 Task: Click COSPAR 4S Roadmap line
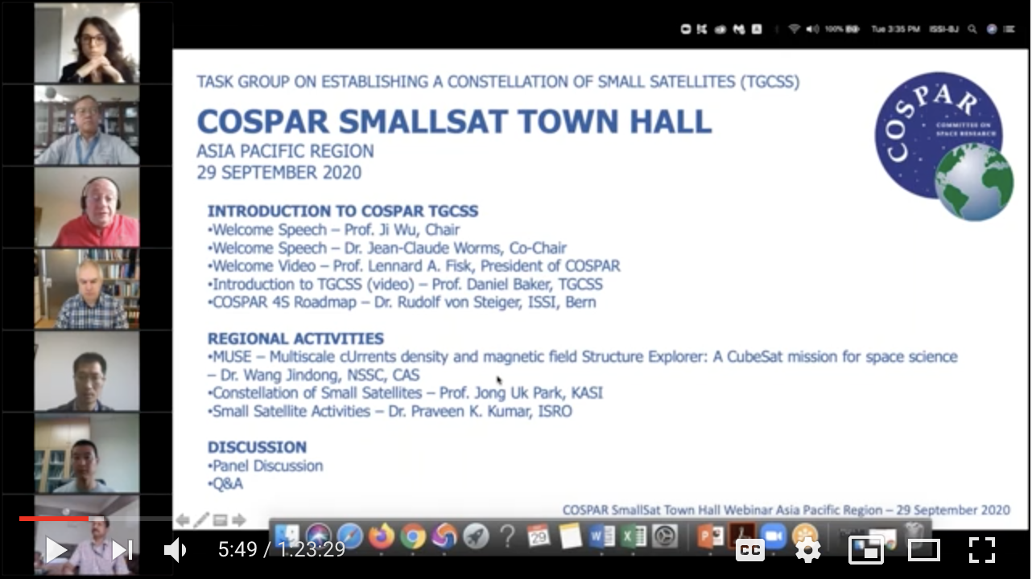click(402, 302)
